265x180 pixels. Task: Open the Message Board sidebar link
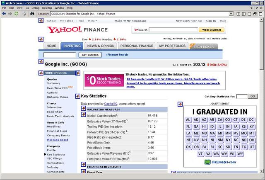[58, 140]
